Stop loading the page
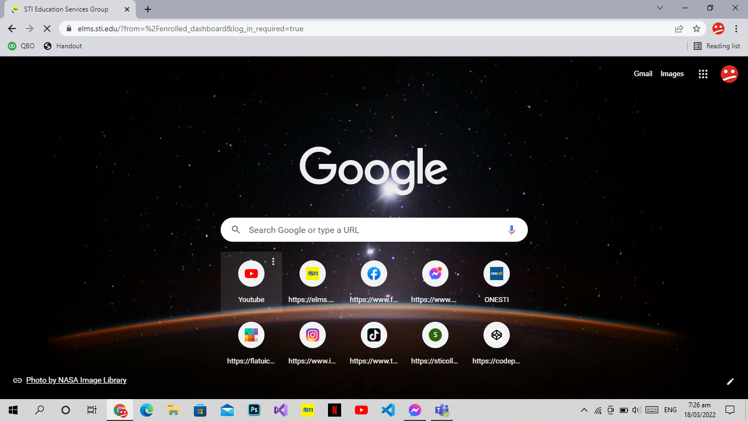748x421 pixels. click(x=48, y=29)
